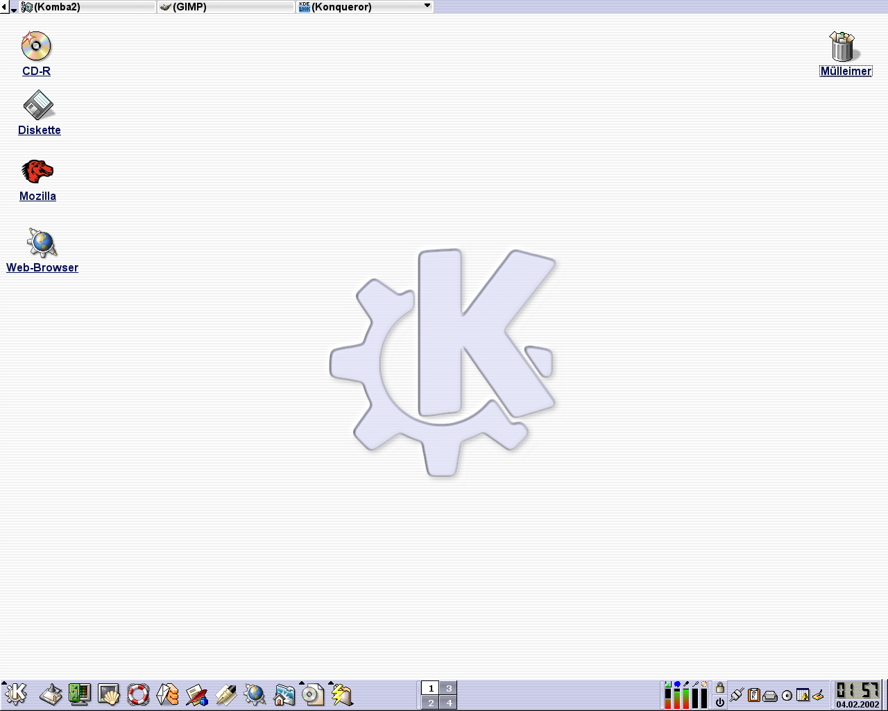Open the lightning bolt folder icon
The image size is (888, 711).
(342, 694)
